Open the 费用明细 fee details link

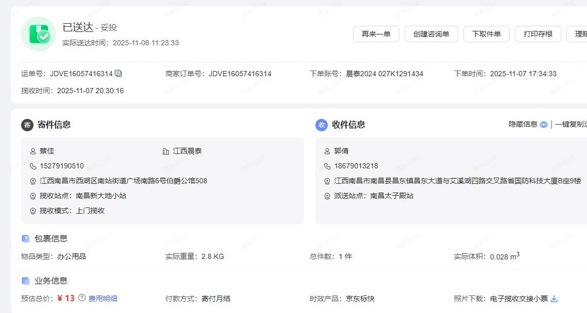(x=103, y=299)
